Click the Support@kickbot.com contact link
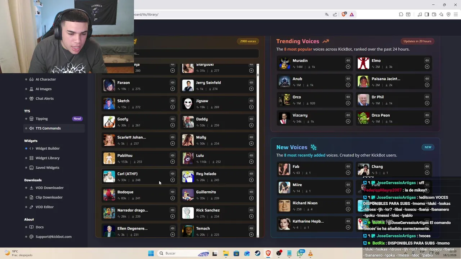Screen dimensions: 461x259 tap(53, 237)
